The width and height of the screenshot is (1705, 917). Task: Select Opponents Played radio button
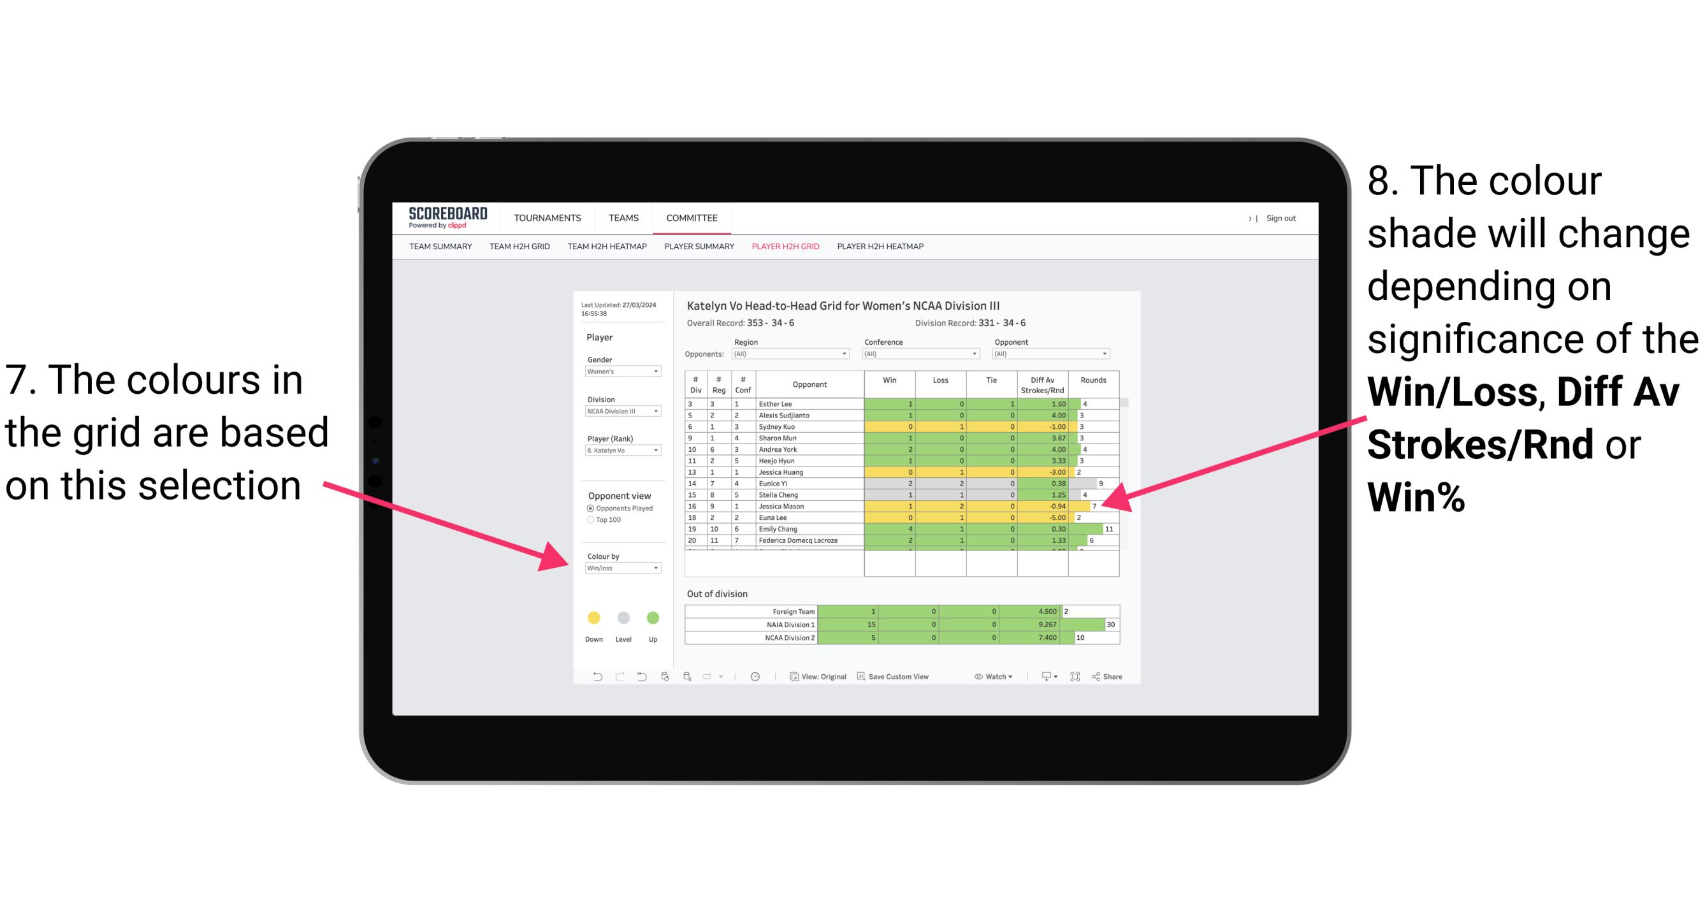[590, 508]
